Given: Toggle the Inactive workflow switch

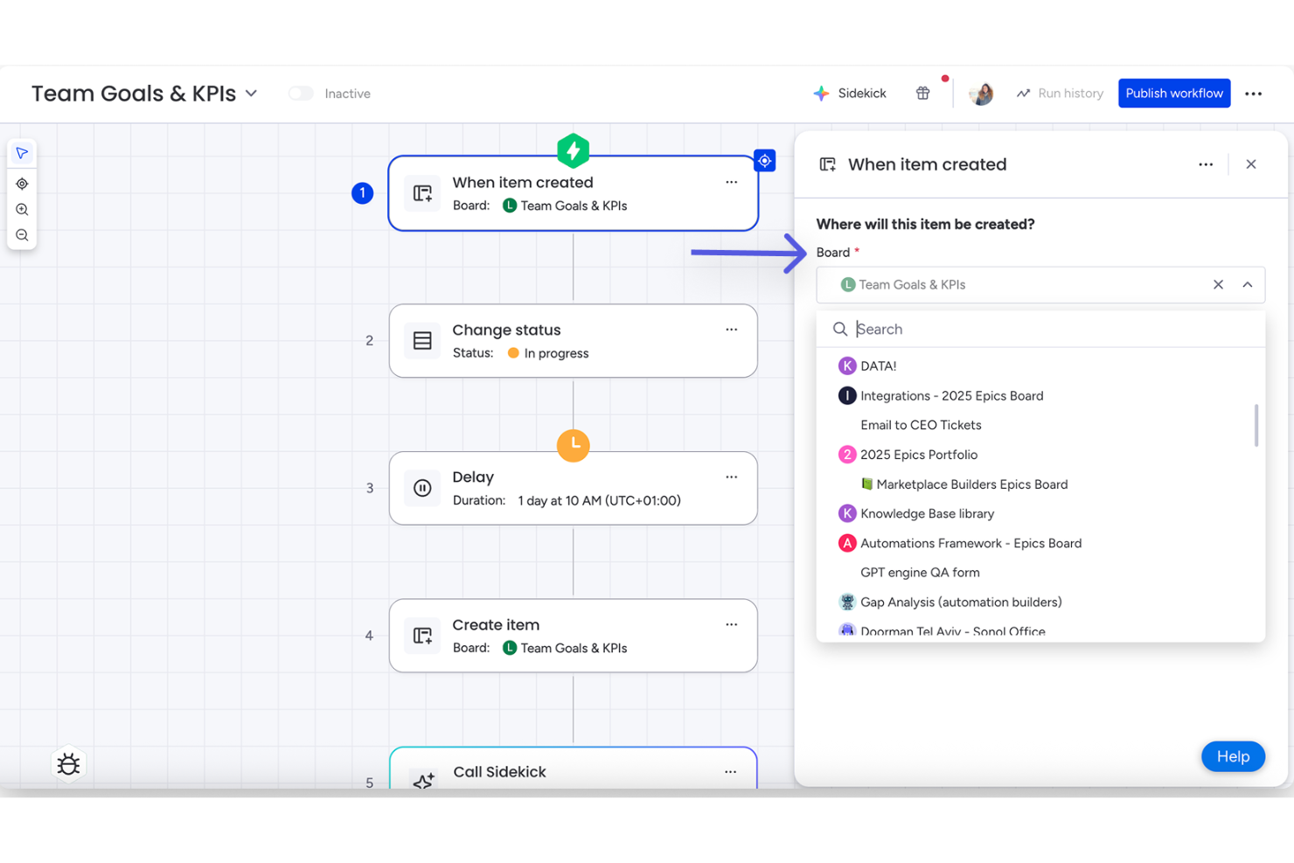Looking at the screenshot, I should (301, 93).
